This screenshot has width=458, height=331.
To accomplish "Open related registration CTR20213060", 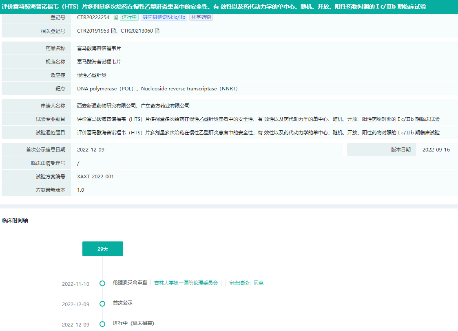I will pos(137,31).
